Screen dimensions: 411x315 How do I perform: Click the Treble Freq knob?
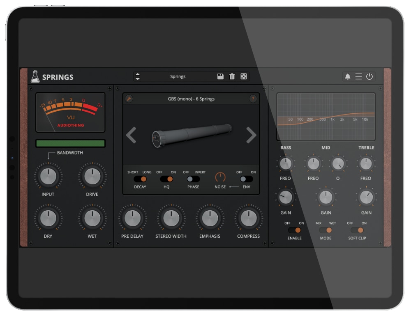366,163
